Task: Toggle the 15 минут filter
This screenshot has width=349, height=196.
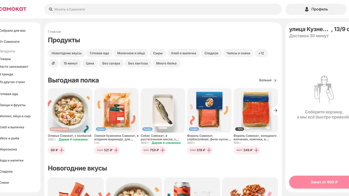Action: point(70,63)
